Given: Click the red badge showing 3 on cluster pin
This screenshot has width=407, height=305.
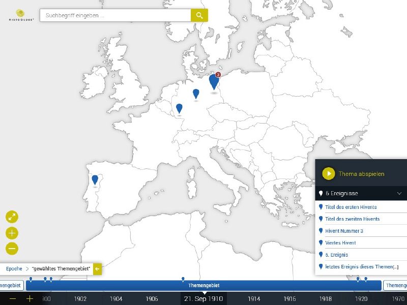Looking at the screenshot, I should (x=218, y=75).
